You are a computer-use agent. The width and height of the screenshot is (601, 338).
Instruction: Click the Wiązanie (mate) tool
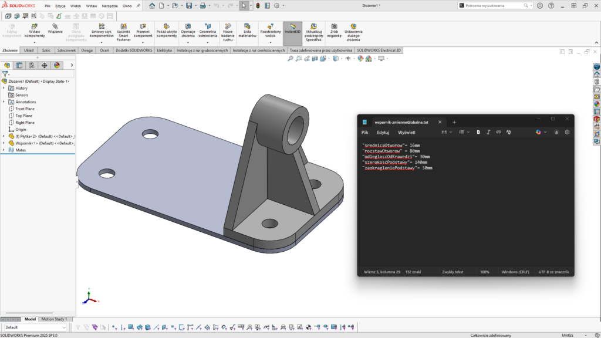coord(55,29)
